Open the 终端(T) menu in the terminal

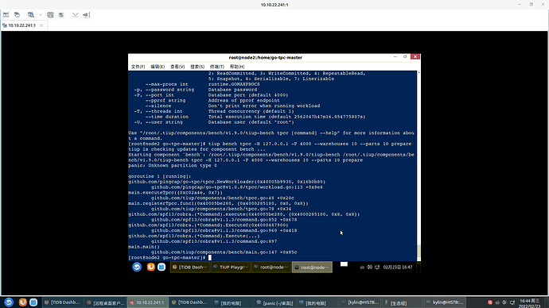pos(217,67)
